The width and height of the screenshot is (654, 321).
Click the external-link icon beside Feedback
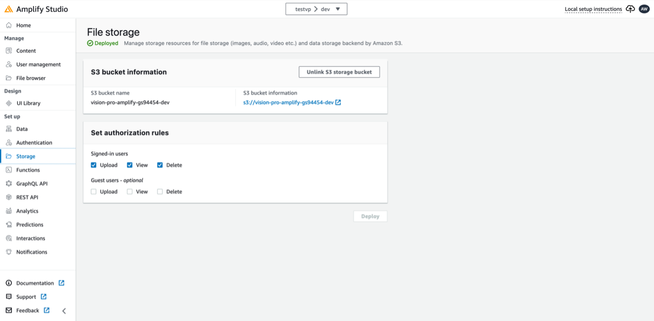coord(46,310)
